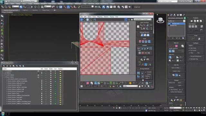Image resolution: width=206 pixels, height=116 pixels.
Task: Open Display menu in Edit UVWs window
Action: pos(112,17)
